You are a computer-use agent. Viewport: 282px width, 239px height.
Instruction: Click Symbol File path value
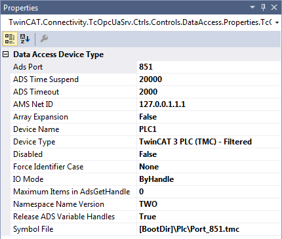[x=209, y=229]
